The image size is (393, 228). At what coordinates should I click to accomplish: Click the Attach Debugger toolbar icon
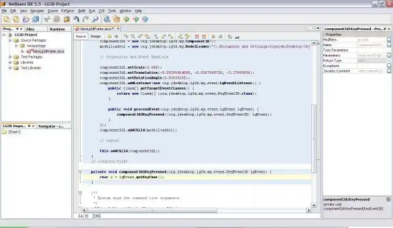(x=146, y=19)
